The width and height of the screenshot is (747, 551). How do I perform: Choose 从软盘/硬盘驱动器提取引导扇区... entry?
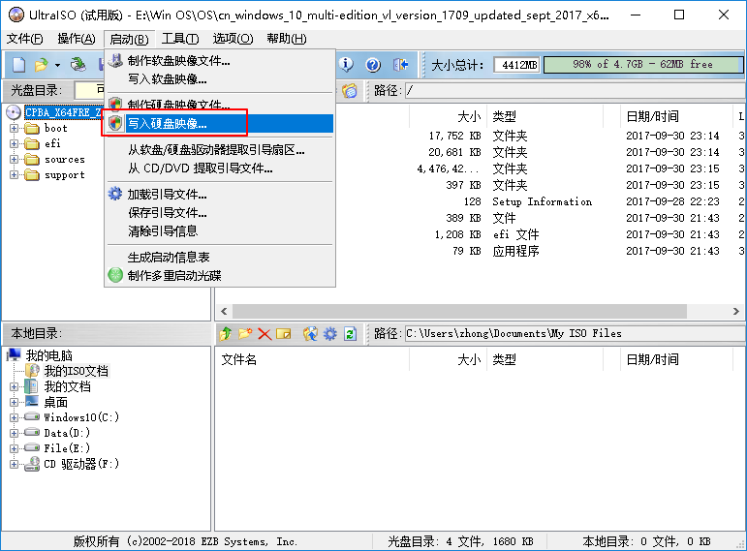[x=220, y=149]
